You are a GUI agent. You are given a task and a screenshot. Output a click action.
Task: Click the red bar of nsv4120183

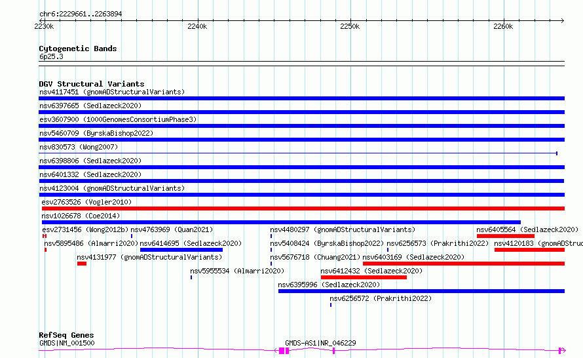(x=529, y=250)
